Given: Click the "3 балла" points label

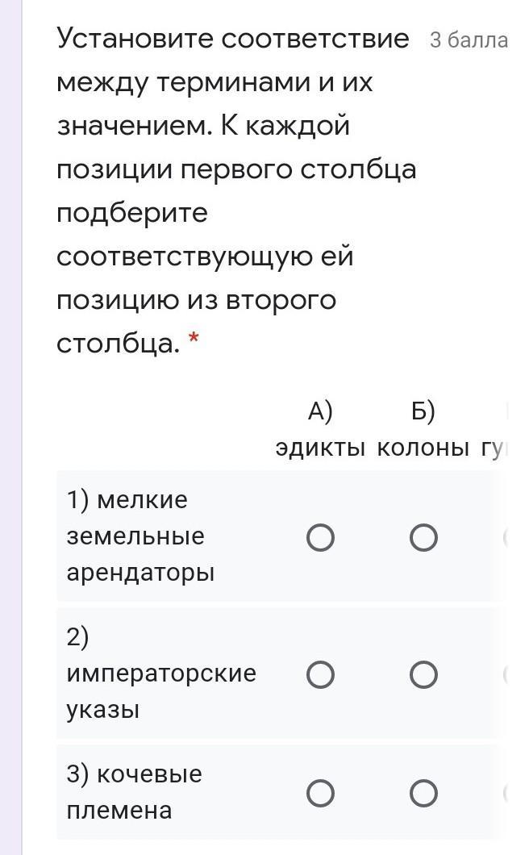Looking at the screenshot, I should 469,41.
